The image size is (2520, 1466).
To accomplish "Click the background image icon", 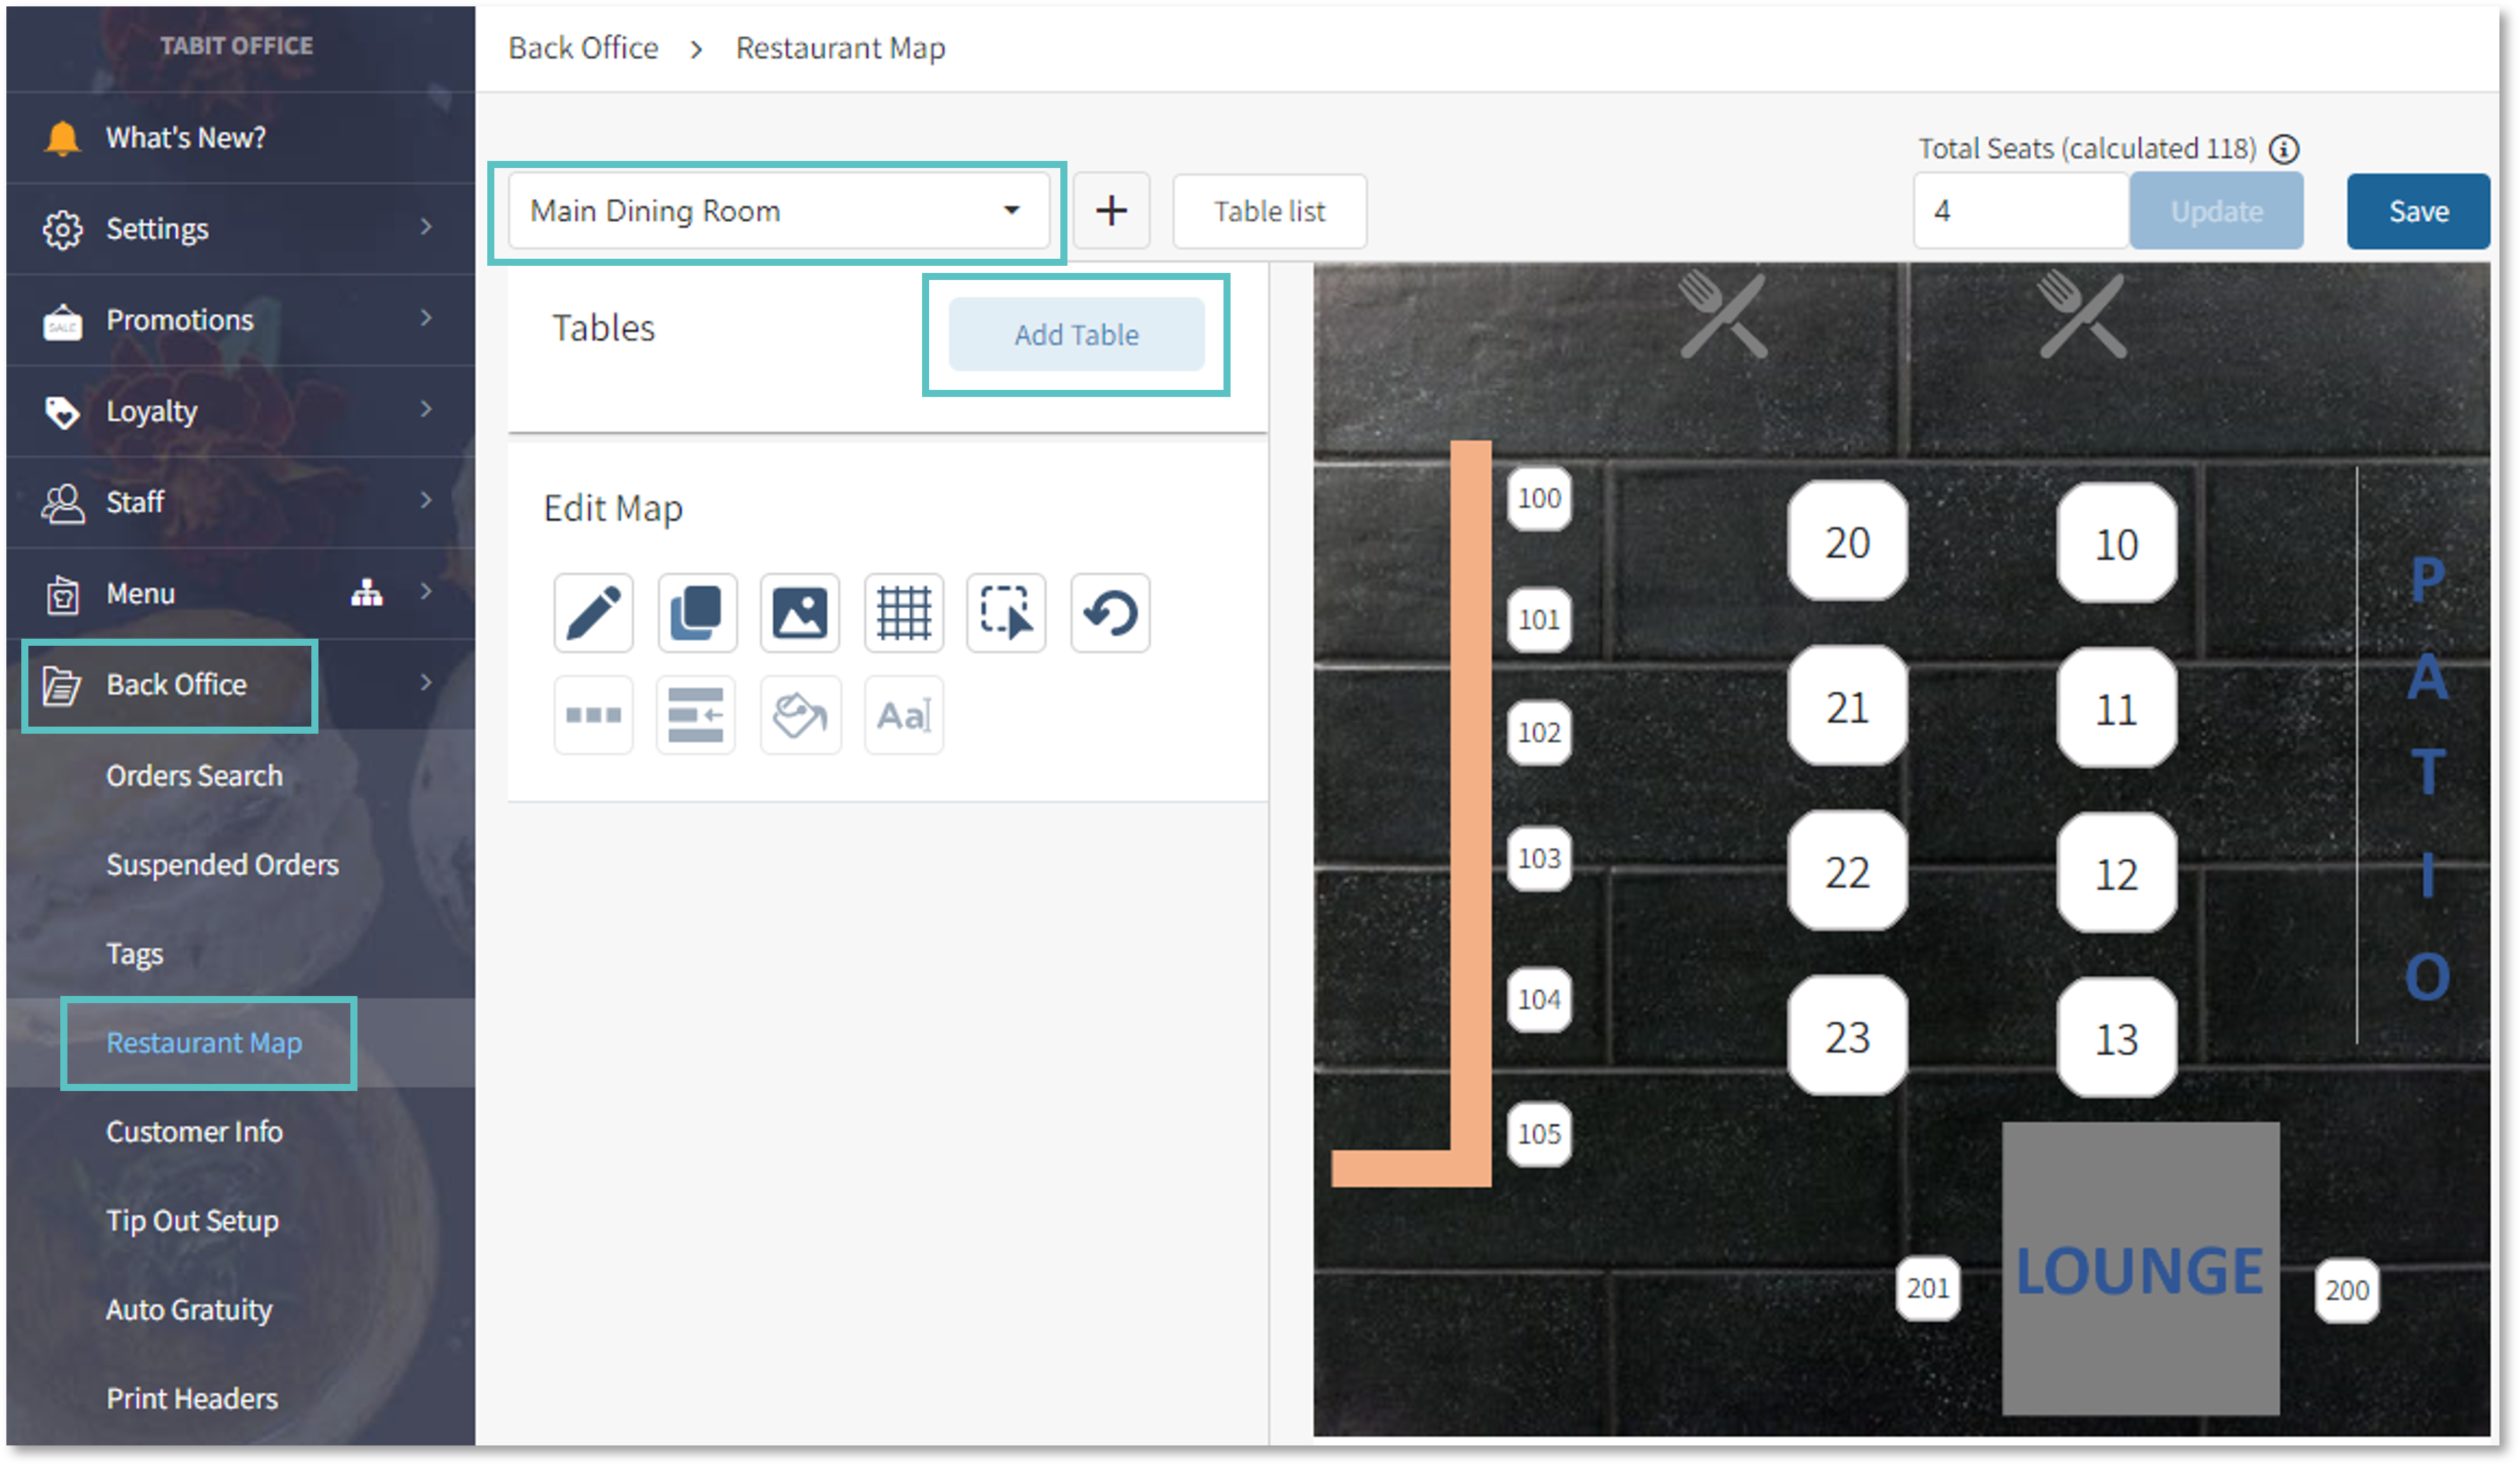I will tap(800, 612).
